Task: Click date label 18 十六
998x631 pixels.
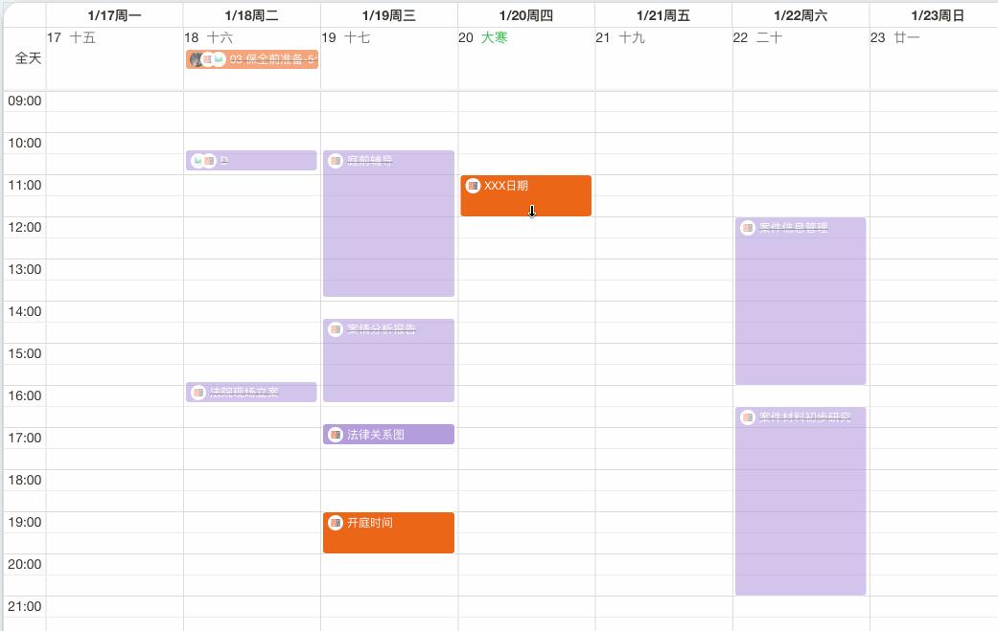Action: [x=209, y=37]
